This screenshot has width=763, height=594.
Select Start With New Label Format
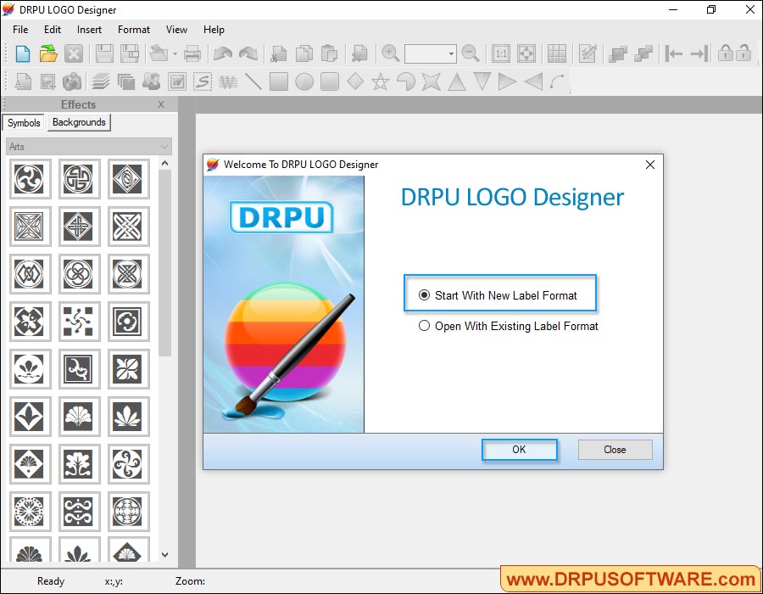pos(424,294)
